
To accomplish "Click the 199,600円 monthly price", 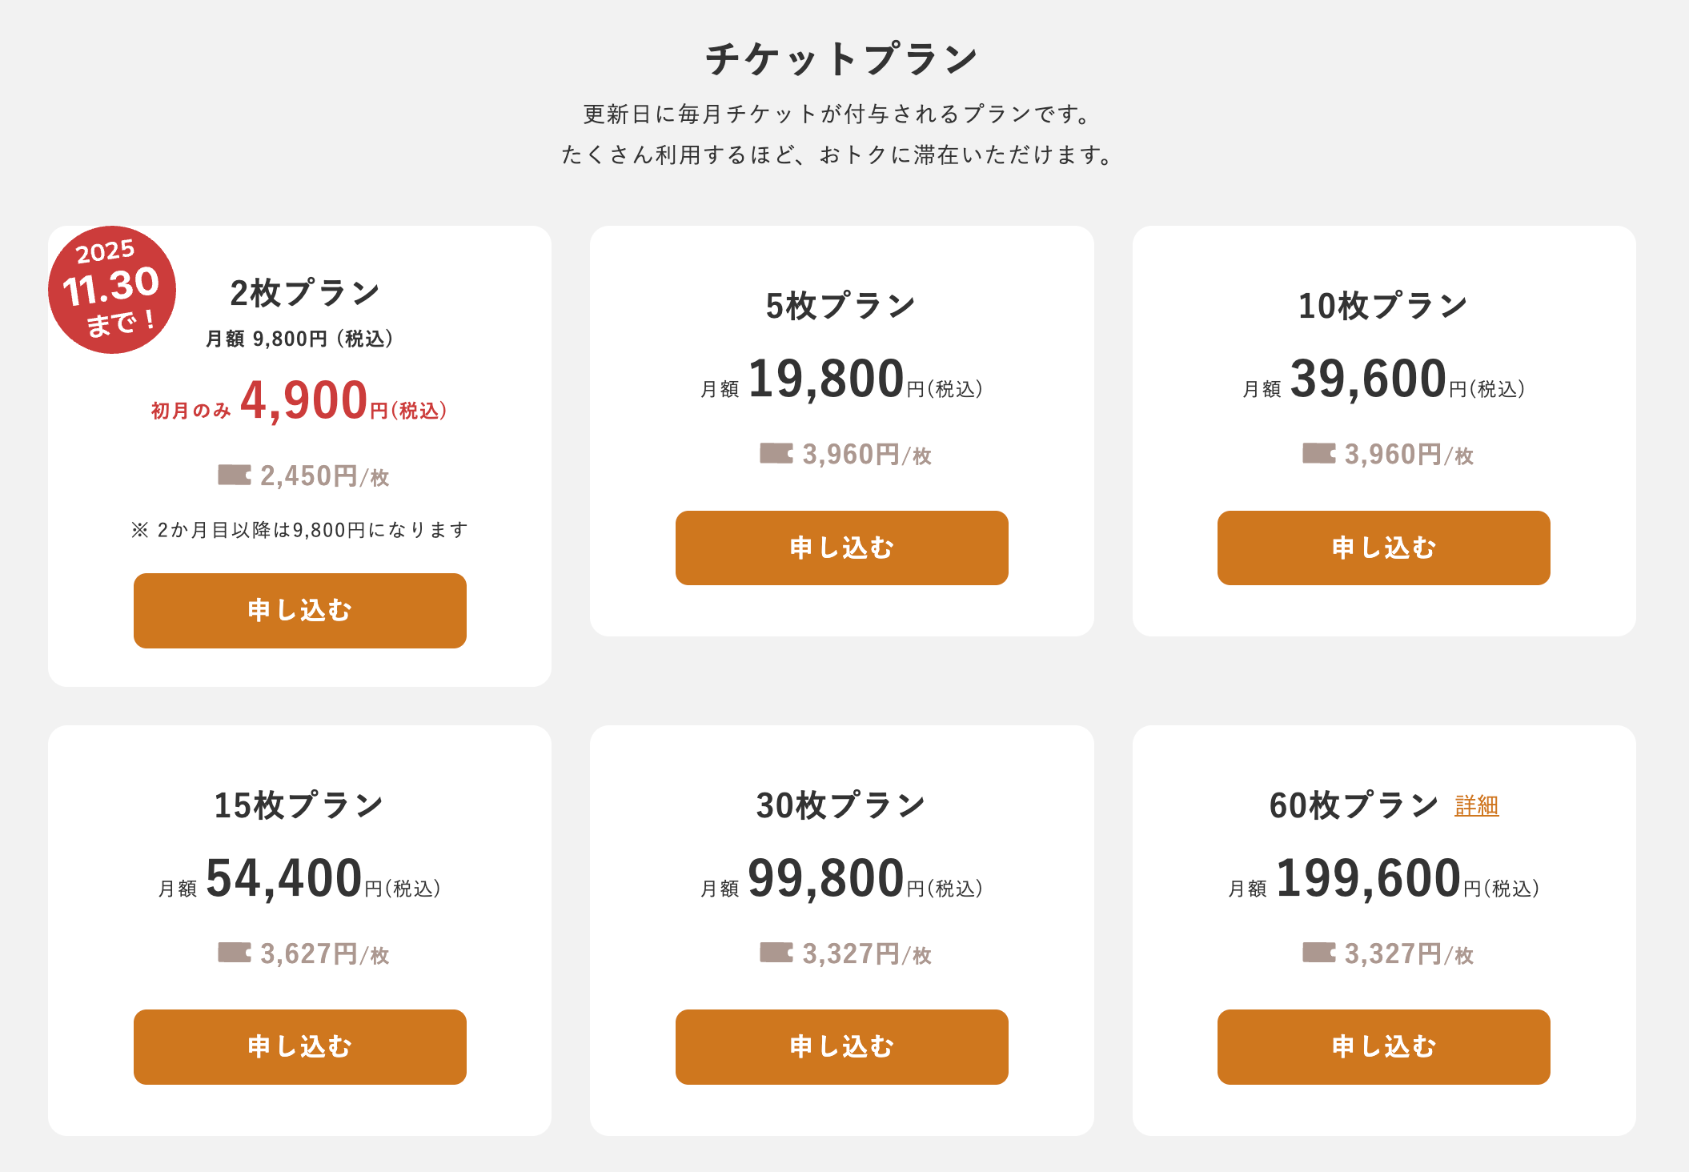I will point(1369,879).
